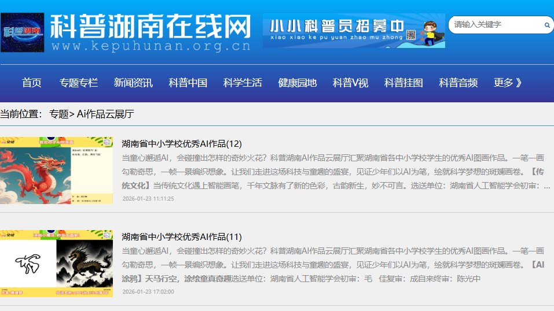
Task: Select 新闻资讯 from navigation
Action: tap(133, 83)
